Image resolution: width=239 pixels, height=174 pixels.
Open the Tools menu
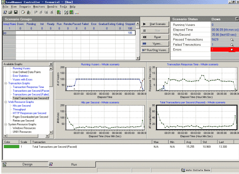(x=63, y=6)
